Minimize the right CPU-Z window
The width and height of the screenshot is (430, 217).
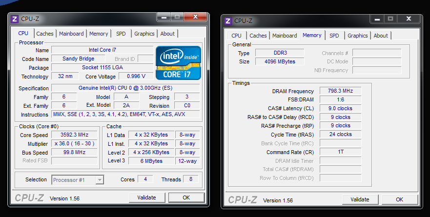[377, 19]
